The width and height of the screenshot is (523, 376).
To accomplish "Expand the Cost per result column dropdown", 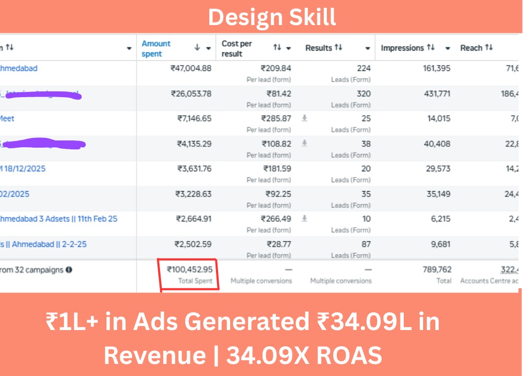I will click(x=288, y=49).
